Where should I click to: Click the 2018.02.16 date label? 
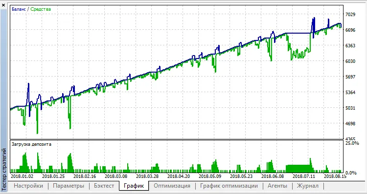click(x=85, y=176)
